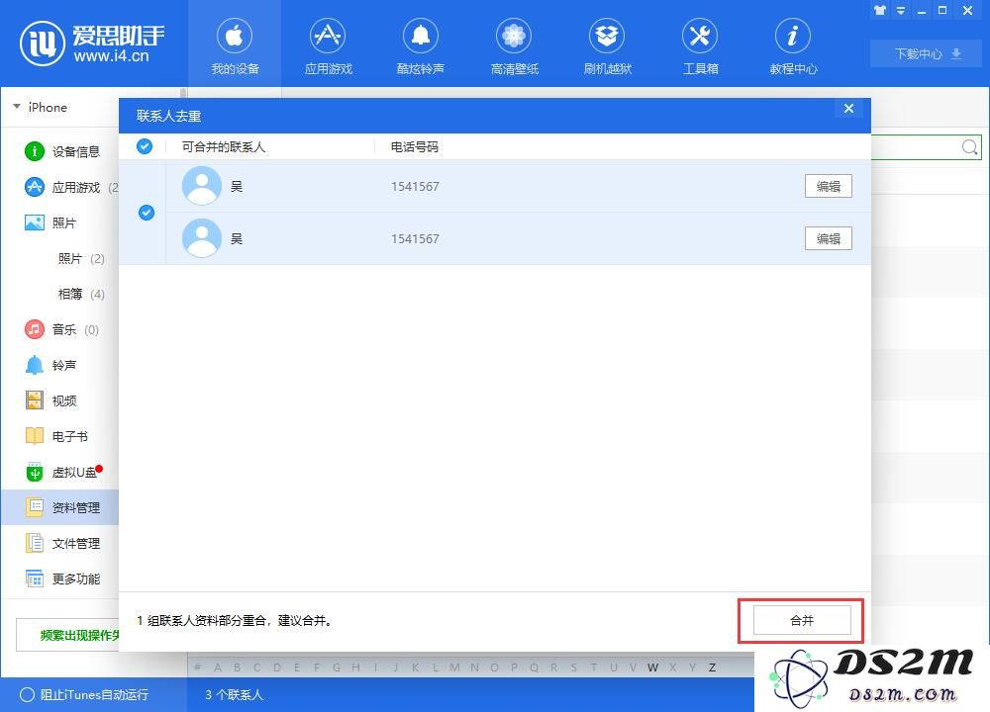This screenshot has height=712, width=990.
Task: Open the 刷机越狱 tab
Action: [x=608, y=44]
